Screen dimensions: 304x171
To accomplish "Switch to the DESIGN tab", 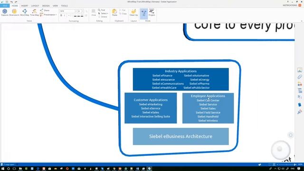I will coord(46,6).
